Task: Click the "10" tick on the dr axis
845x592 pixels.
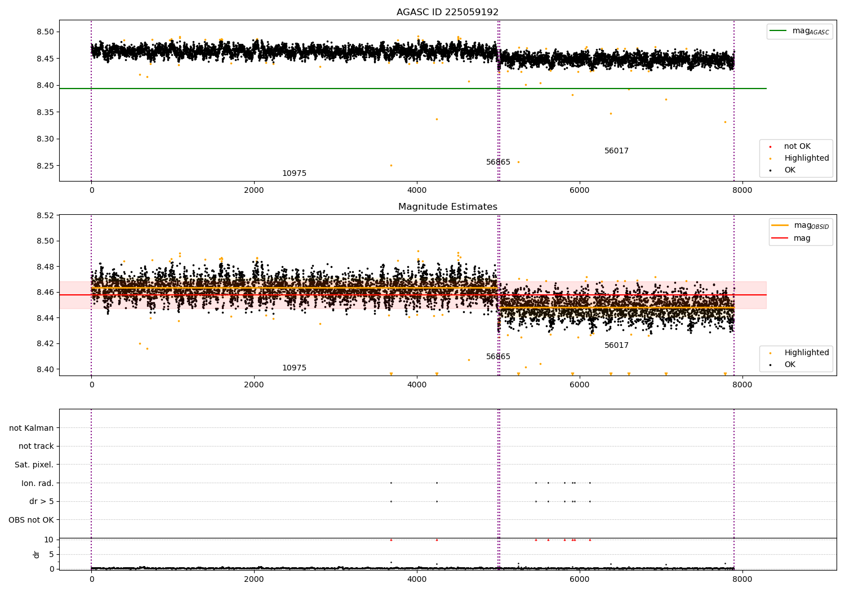Action: click(49, 540)
